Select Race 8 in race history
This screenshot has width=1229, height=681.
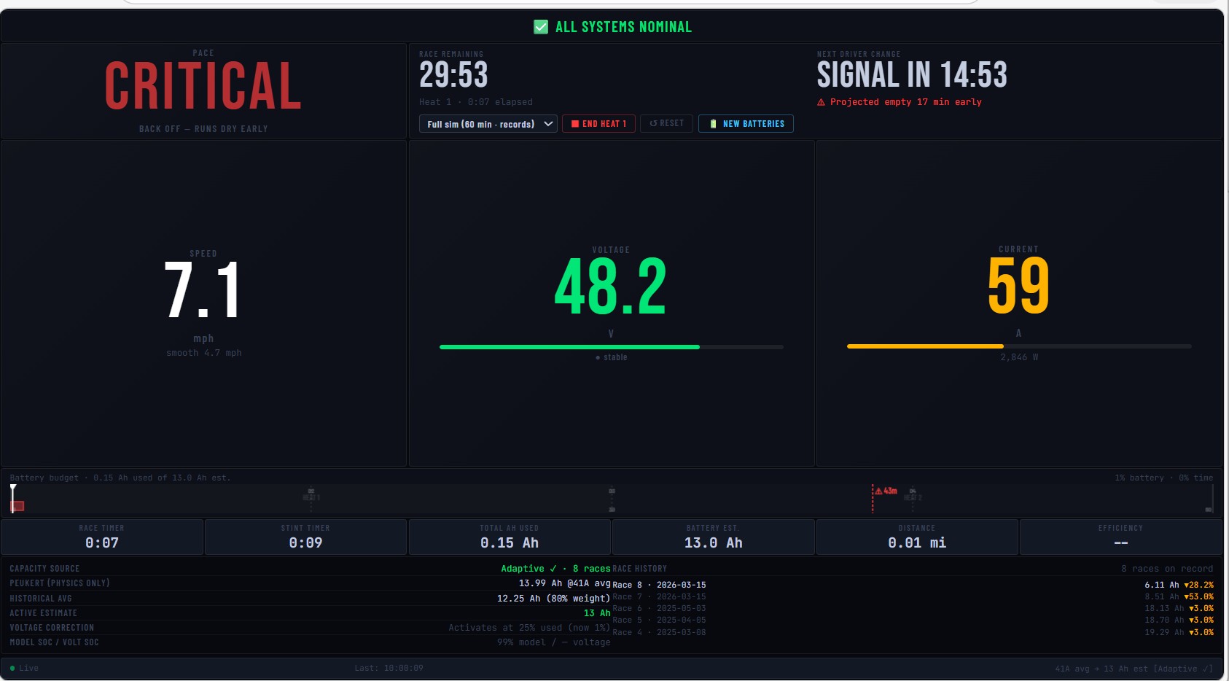(659, 585)
